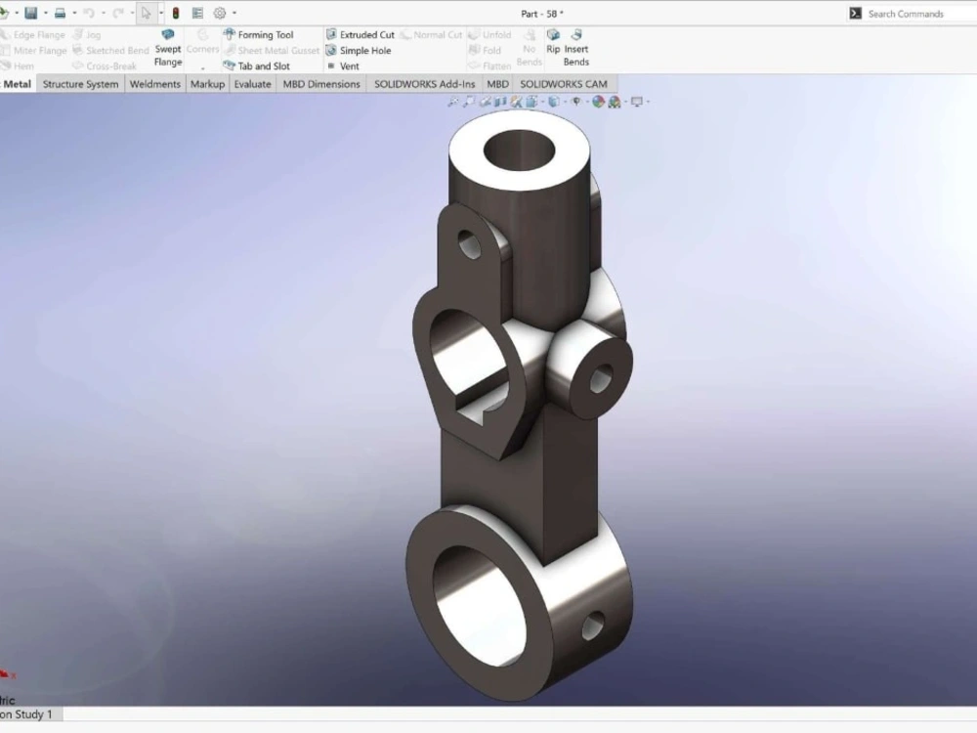Click the Normal Cut button
Screen dimensions: 977x733
pos(432,34)
